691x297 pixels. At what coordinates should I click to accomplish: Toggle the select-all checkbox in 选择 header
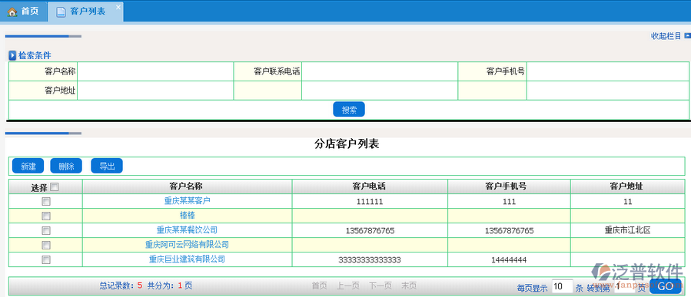pyautogui.click(x=55, y=187)
